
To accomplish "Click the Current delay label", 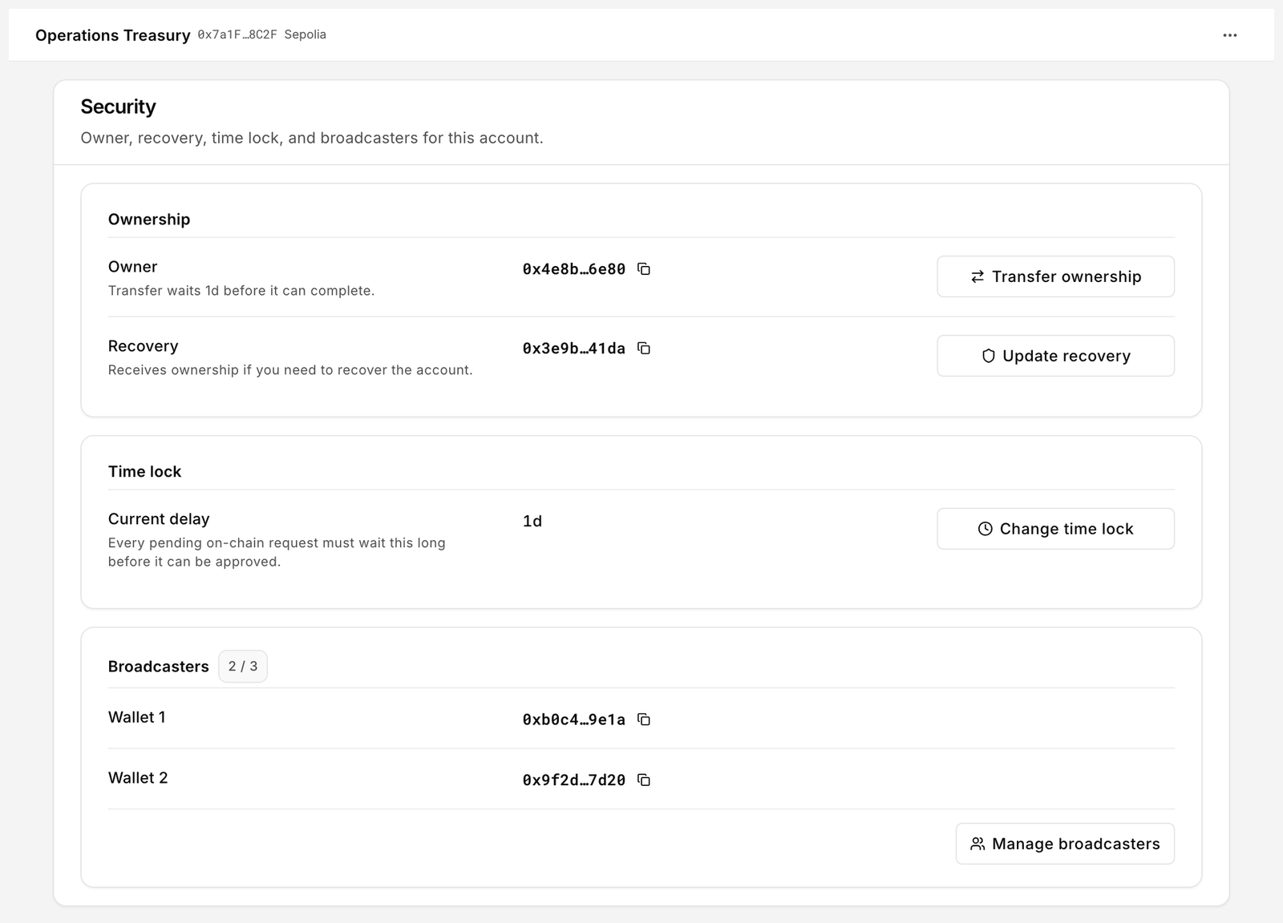I will [x=159, y=519].
